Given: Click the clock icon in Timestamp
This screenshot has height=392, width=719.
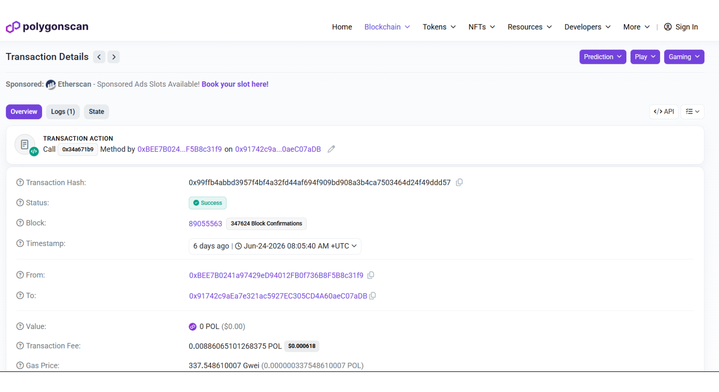Looking at the screenshot, I should [238, 246].
